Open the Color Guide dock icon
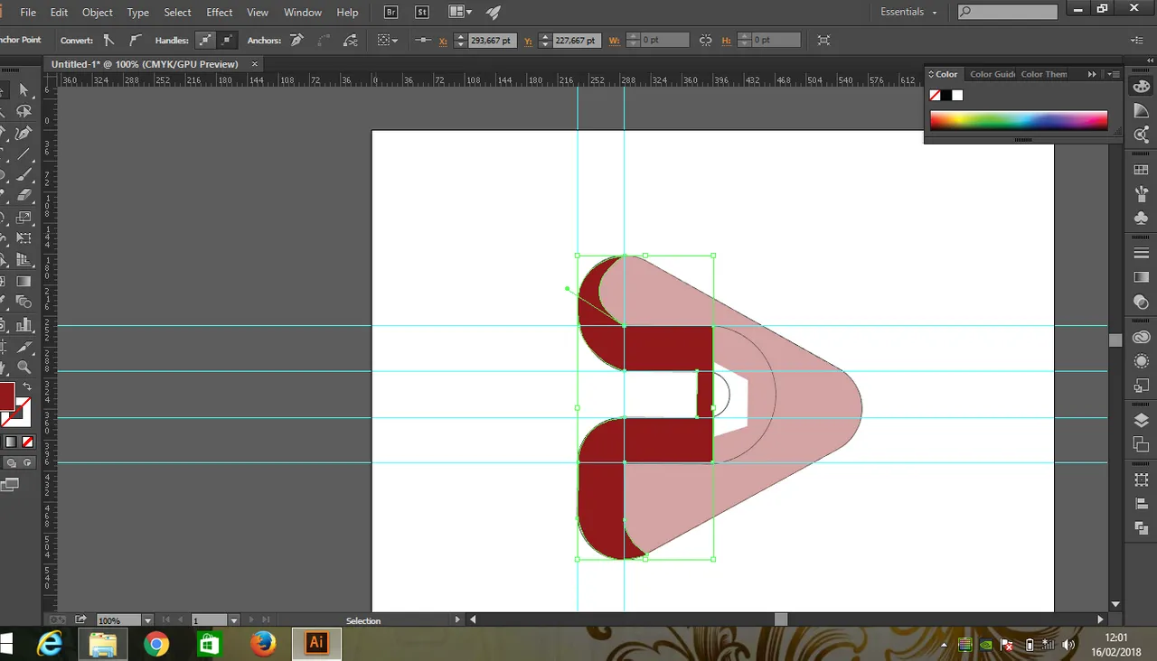The width and height of the screenshot is (1157, 661). click(1141, 111)
